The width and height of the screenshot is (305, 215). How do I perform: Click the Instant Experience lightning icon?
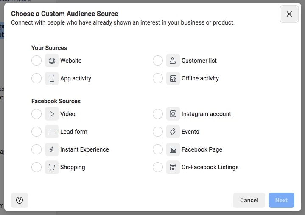coord(52,149)
